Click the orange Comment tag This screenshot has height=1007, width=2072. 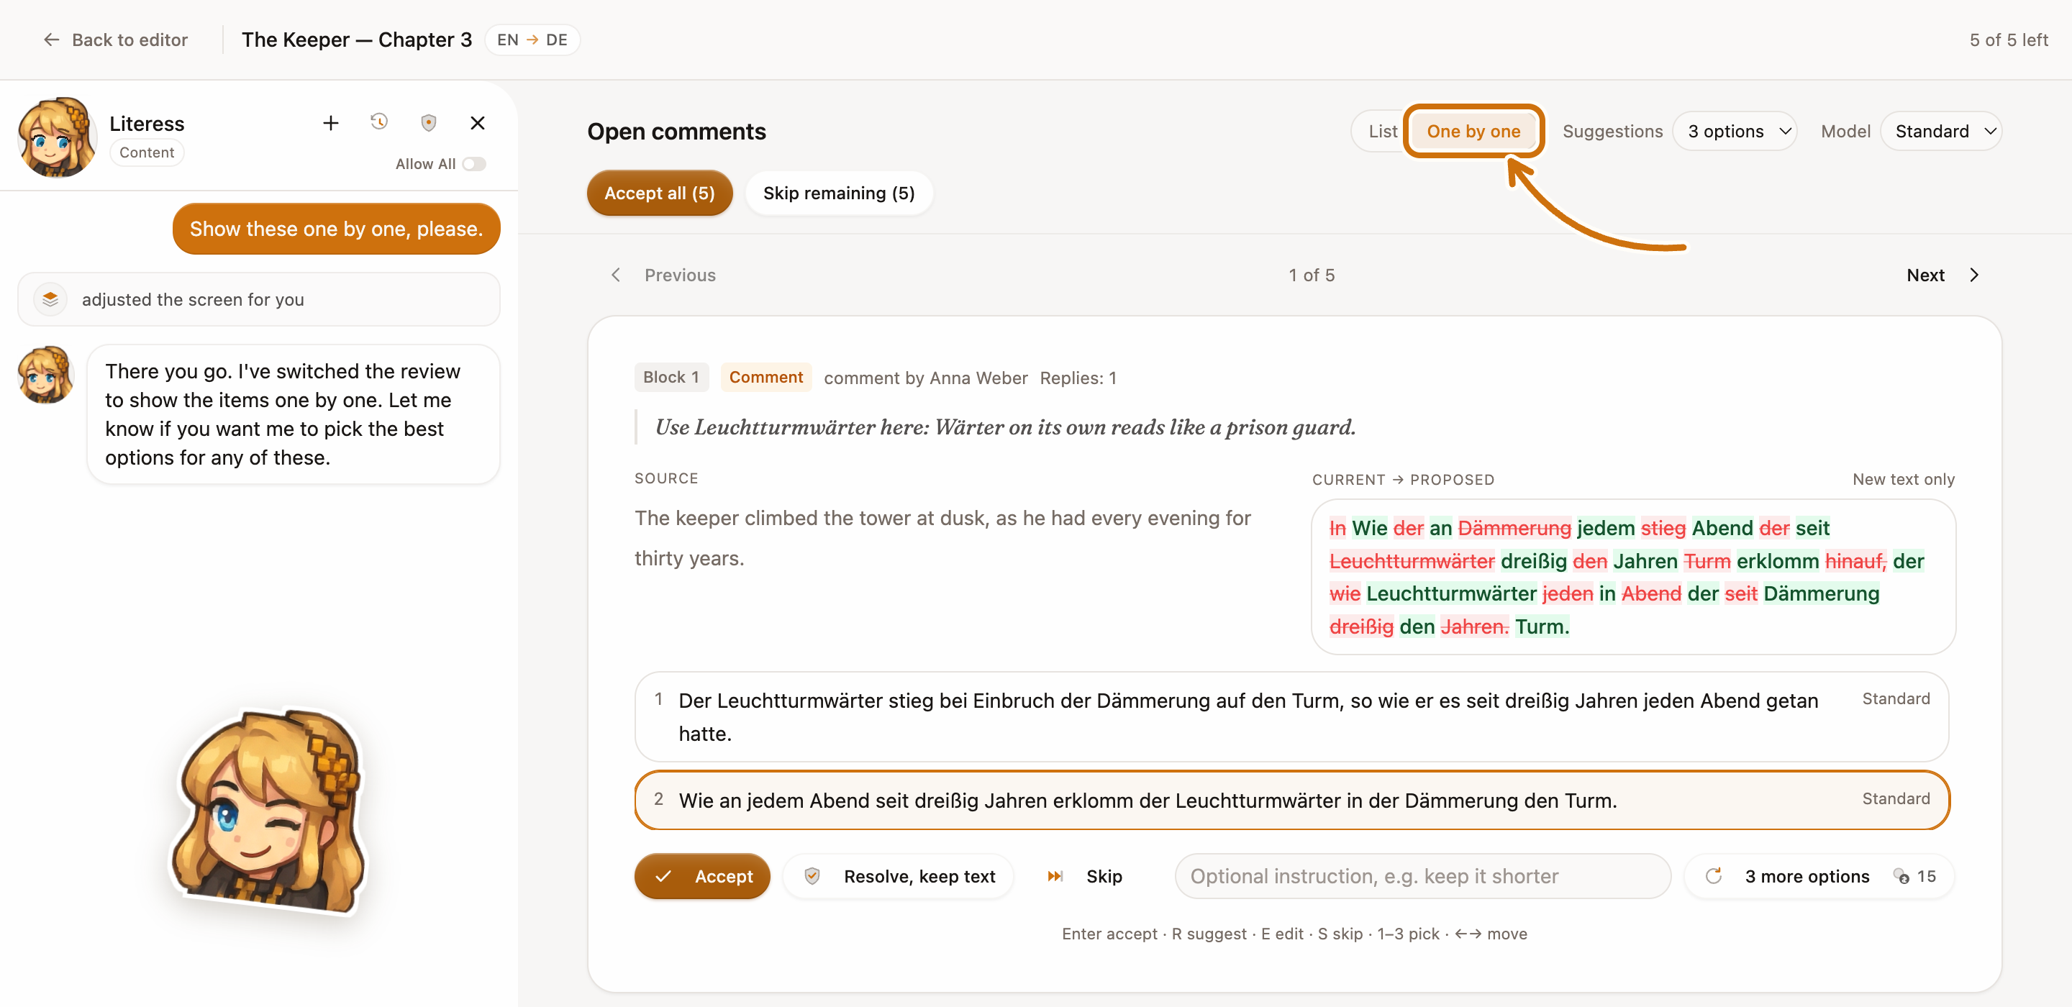[x=765, y=377]
